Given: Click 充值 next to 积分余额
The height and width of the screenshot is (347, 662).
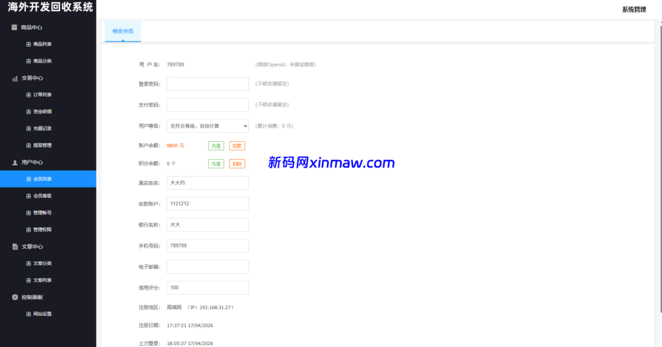Looking at the screenshot, I should pyautogui.click(x=216, y=164).
